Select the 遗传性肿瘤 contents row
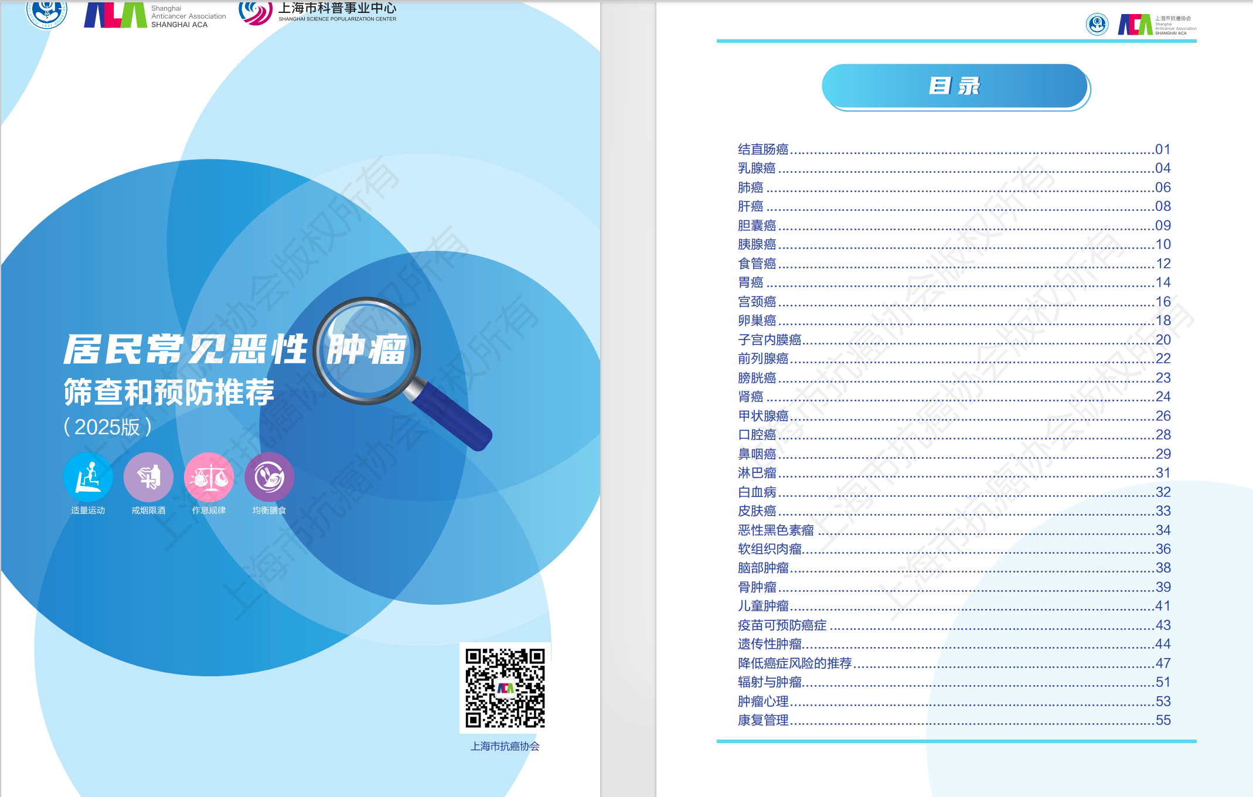This screenshot has width=1253, height=797. (954, 644)
